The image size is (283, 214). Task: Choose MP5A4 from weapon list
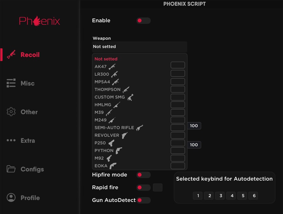[102, 82]
